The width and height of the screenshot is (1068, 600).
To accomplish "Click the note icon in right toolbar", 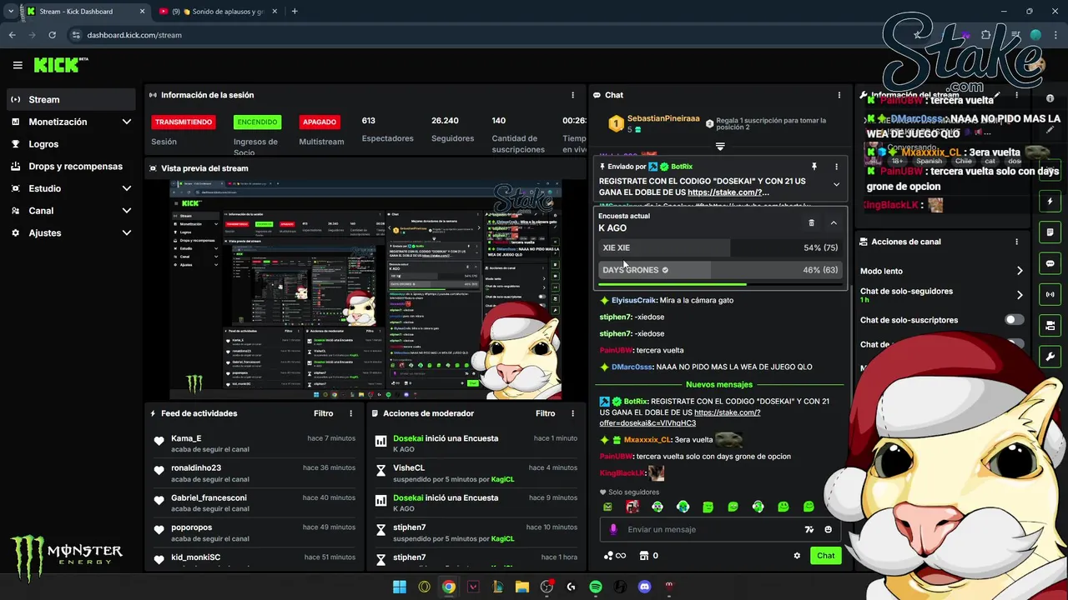I will (x=1050, y=232).
